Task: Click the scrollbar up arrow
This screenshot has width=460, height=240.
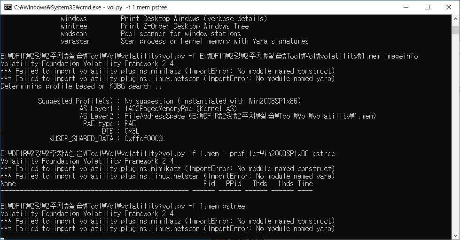Action: (x=455, y=18)
